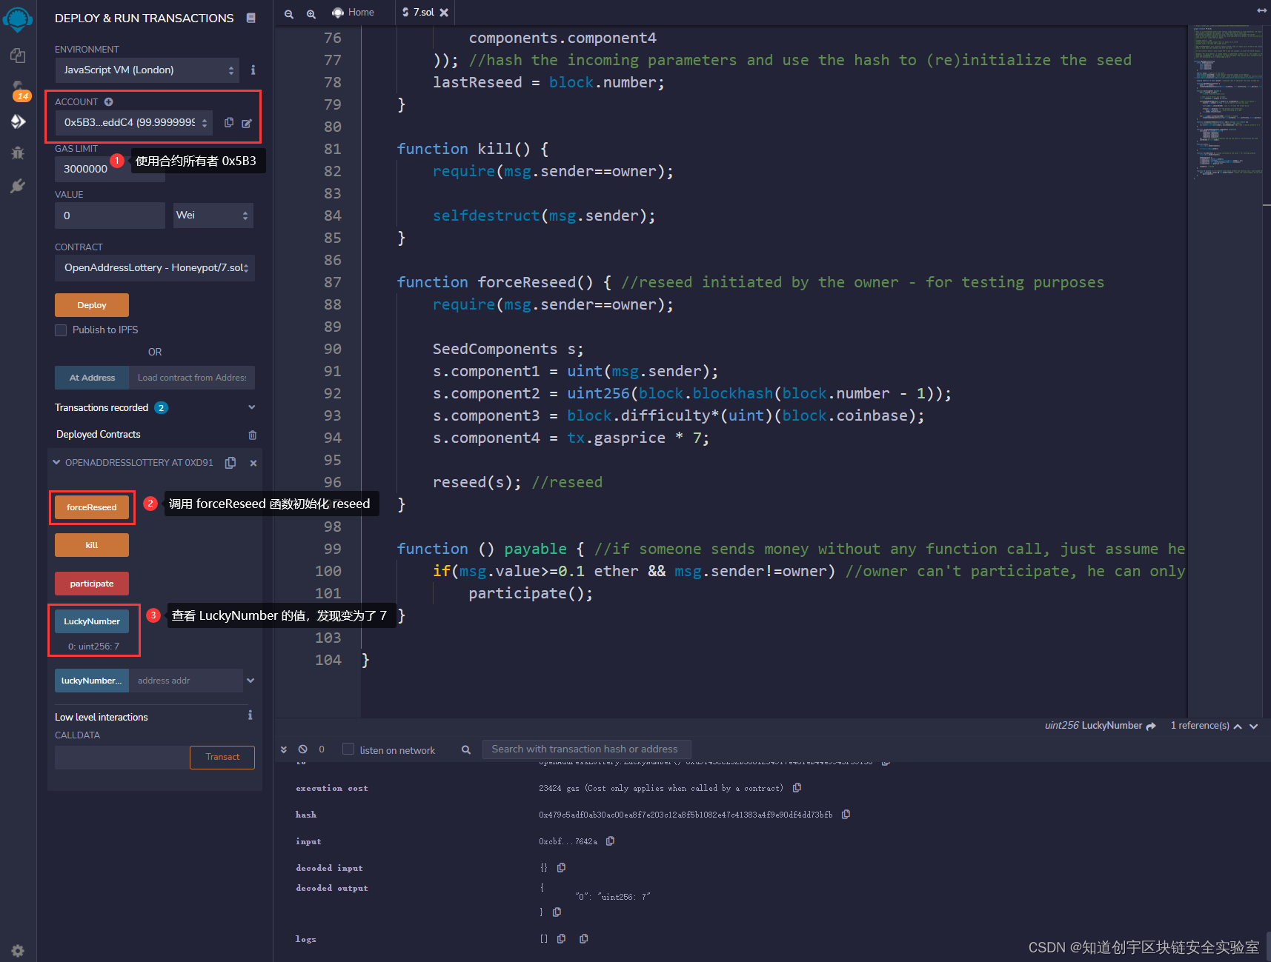Screen dimensions: 1271x962
Task: Click the Transactions recorded count badge 2
Action: point(162,408)
